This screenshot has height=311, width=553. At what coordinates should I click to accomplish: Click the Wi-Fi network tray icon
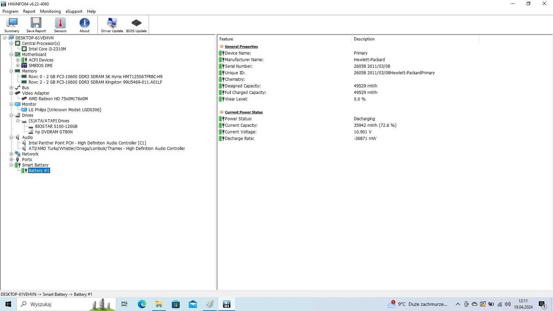[500, 304]
